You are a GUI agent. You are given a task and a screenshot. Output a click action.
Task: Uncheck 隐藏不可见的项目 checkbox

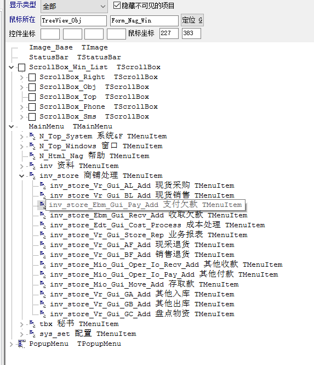[x=117, y=5]
